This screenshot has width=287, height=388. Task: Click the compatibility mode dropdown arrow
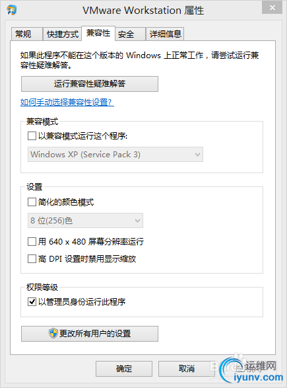tap(197, 155)
